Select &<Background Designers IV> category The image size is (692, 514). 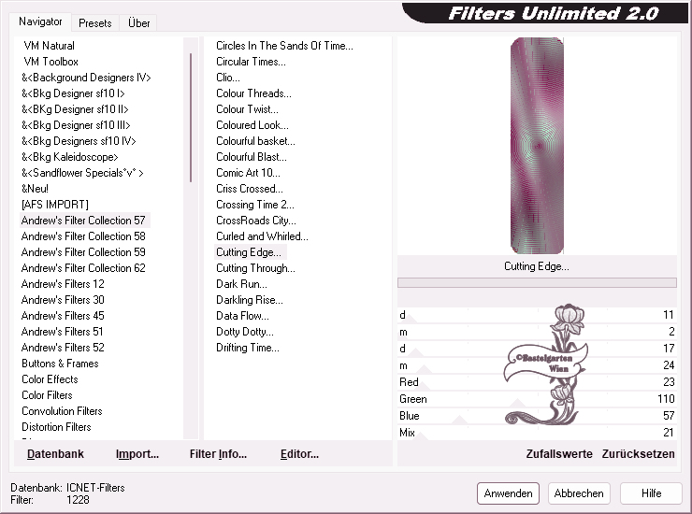click(86, 78)
